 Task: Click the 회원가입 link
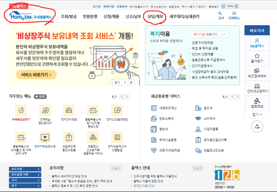pyautogui.click(x=109, y=6)
